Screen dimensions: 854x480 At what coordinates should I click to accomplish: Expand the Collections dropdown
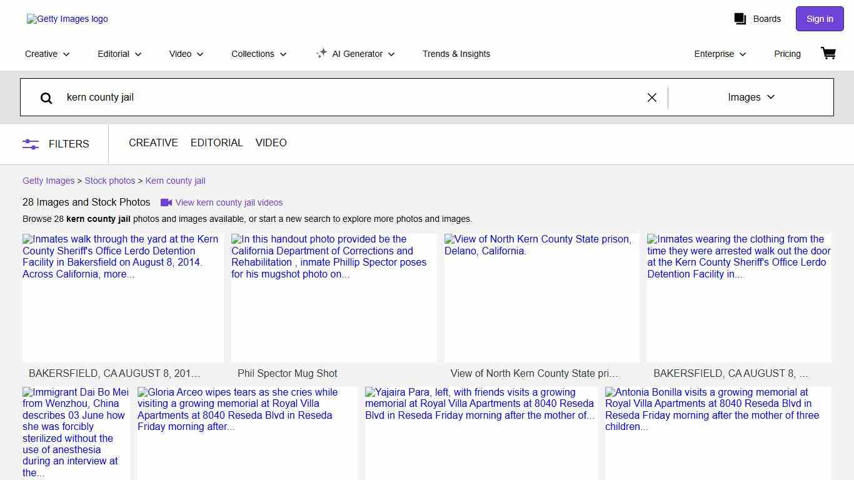pyautogui.click(x=259, y=54)
